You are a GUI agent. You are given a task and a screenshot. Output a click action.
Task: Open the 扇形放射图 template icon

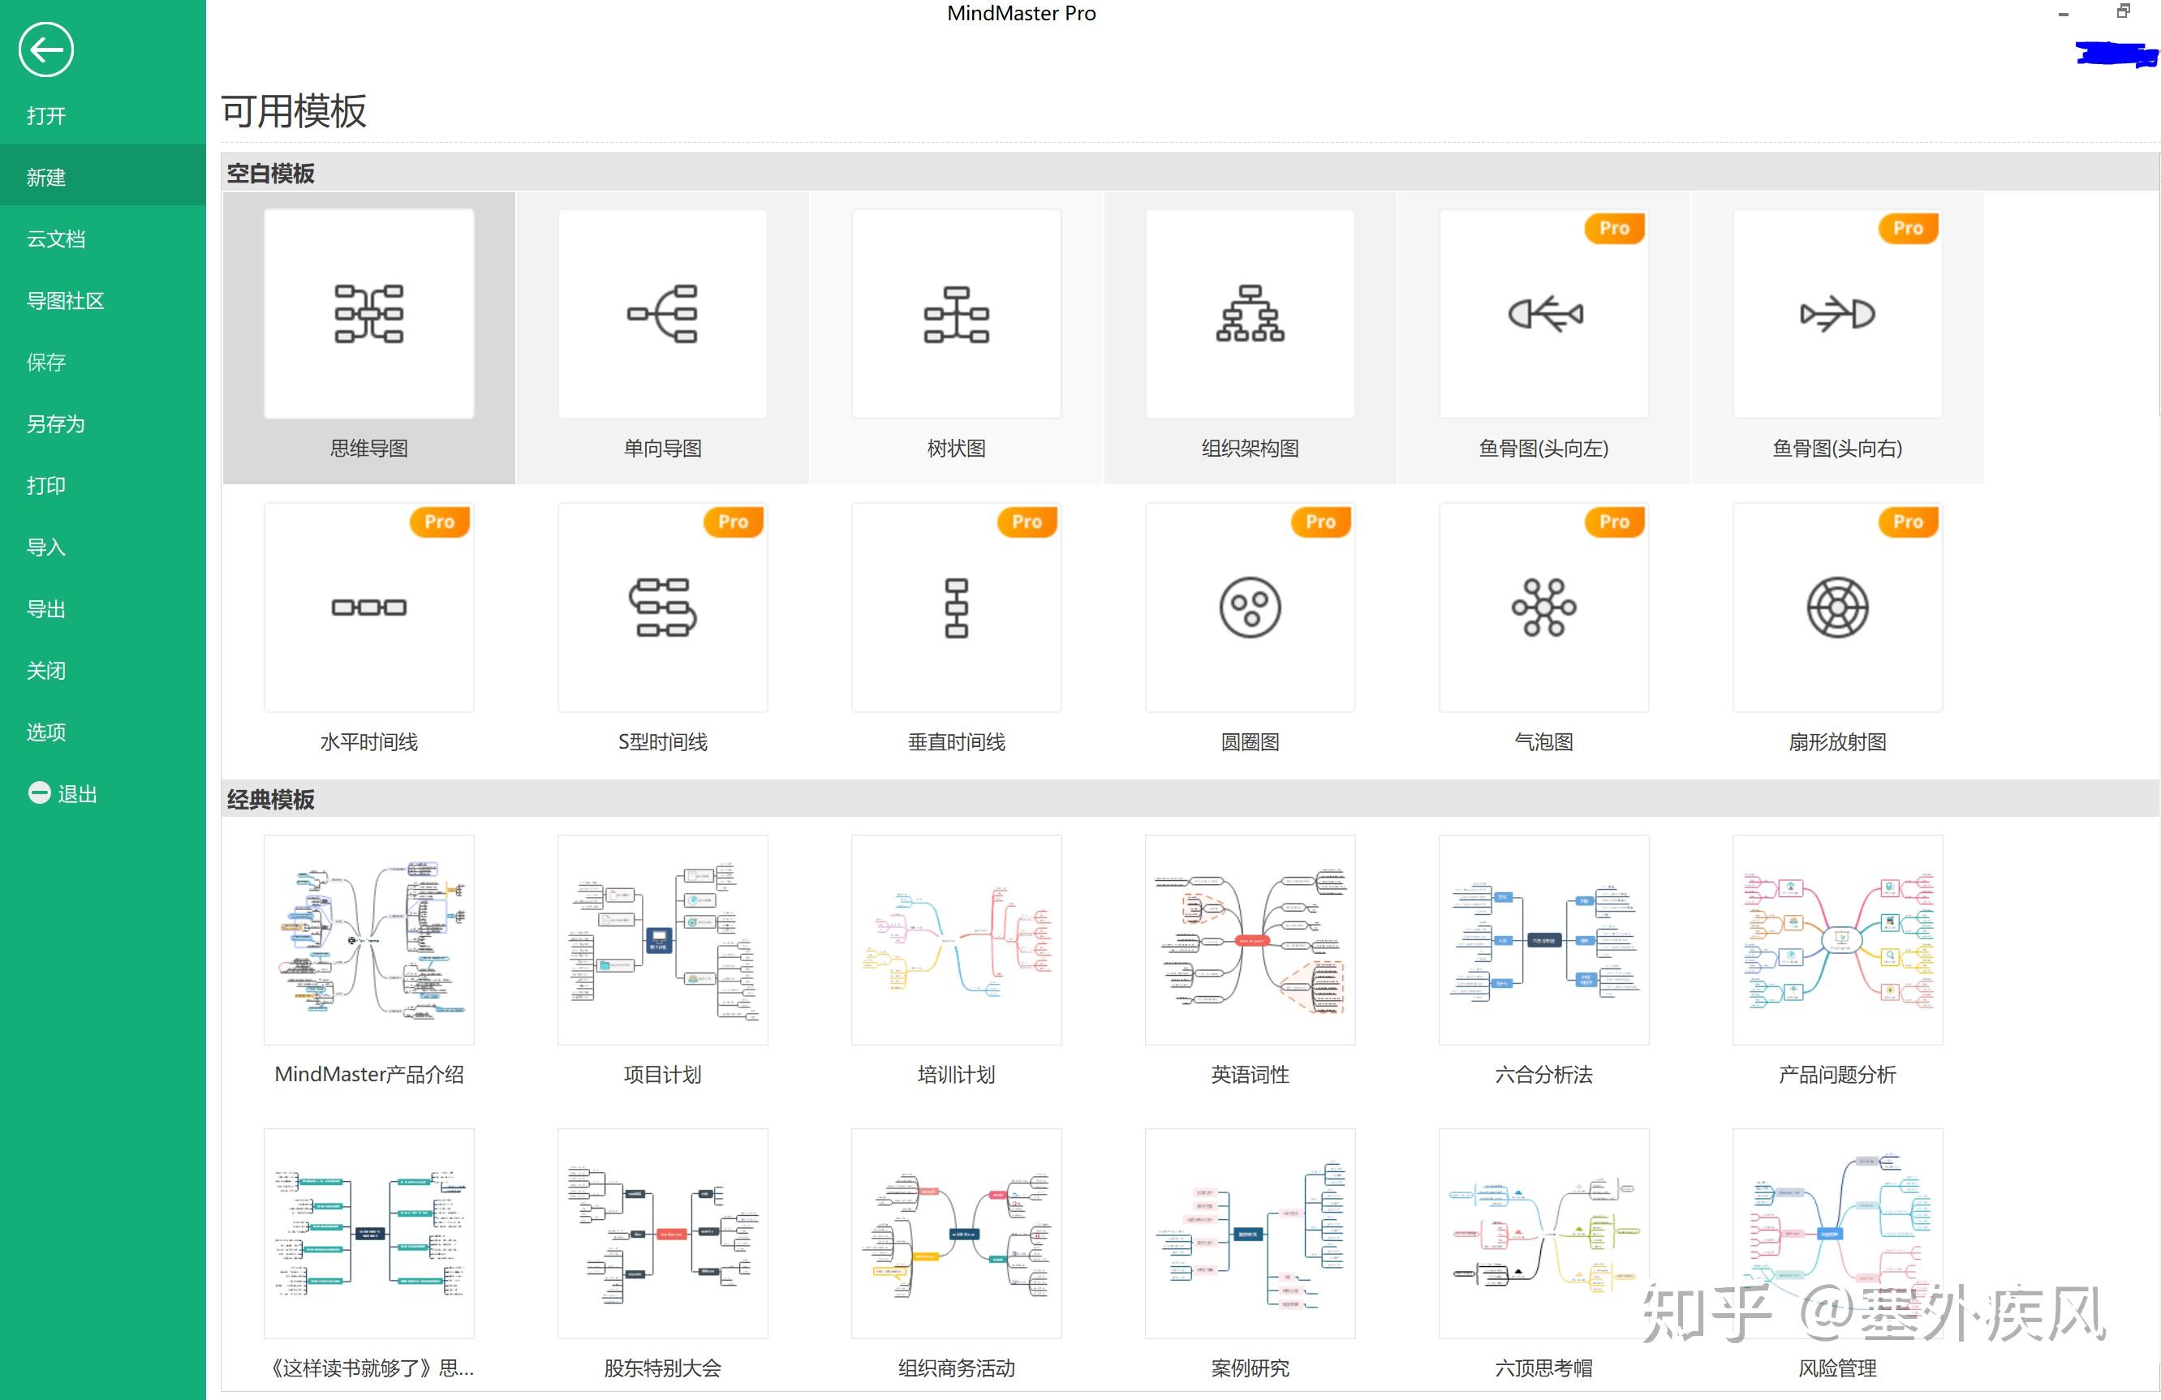point(1837,608)
